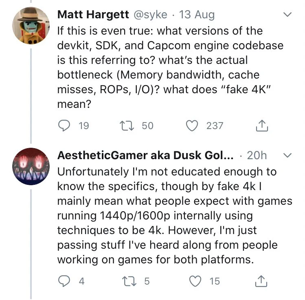Open AestheticGamer's profile avatar
The width and height of the screenshot is (305, 300).
(x=31, y=166)
